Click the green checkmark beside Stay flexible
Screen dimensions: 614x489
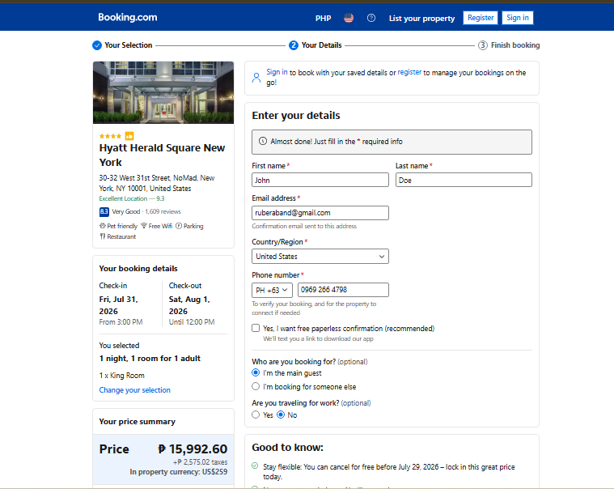point(255,466)
